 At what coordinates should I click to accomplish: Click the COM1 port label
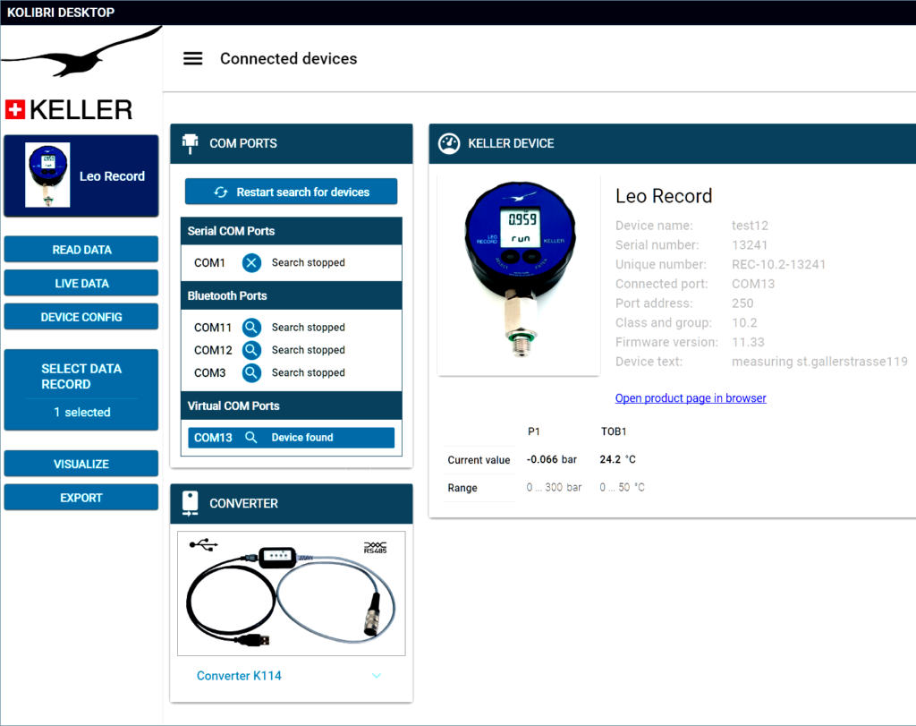(x=209, y=263)
